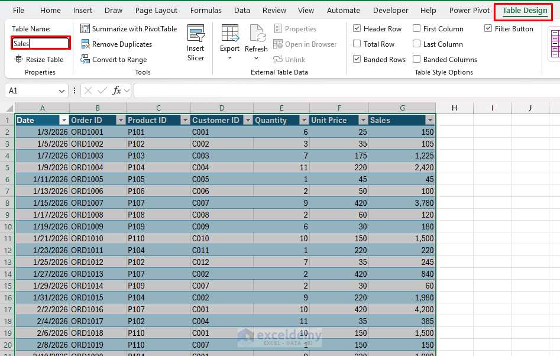Select cell containing ORD1015
The width and height of the screenshot is (560, 356).
click(98, 297)
